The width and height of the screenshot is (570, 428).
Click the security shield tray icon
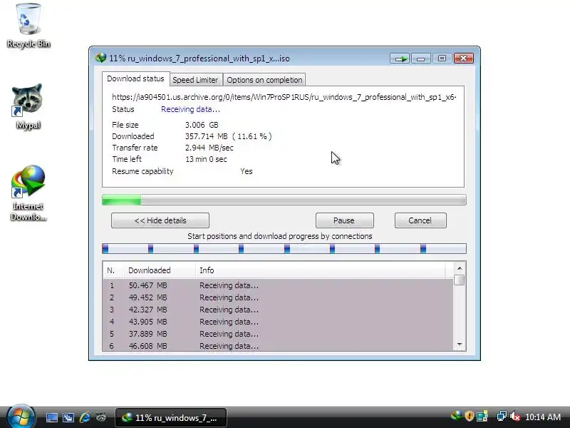(x=469, y=416)
